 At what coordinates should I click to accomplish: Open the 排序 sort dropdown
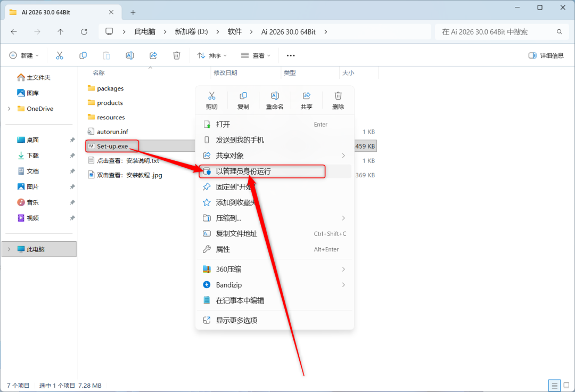pyautogui.click(x=212, y=55)
